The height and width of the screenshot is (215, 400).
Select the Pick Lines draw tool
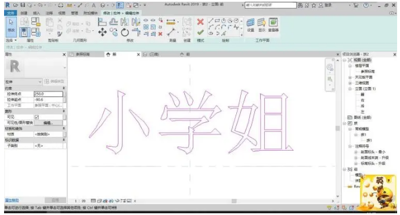click(224, 34)
